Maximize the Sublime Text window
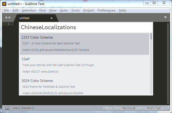Viewport: 172px width, 113px height. 154,3
